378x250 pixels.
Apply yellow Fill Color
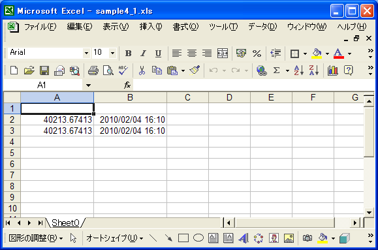pyautogui.click(x=317, y=54)
